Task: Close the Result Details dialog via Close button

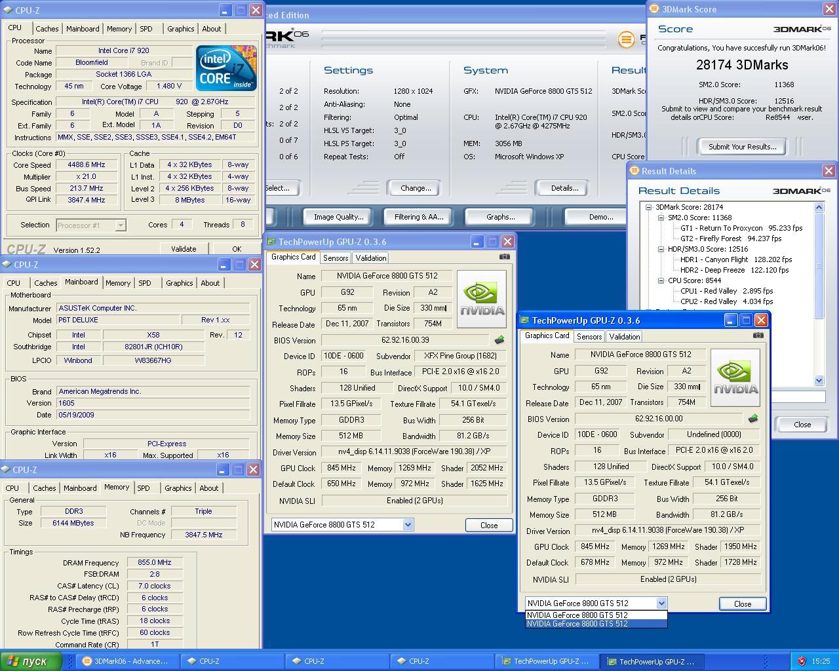Action: click(802, 425)
